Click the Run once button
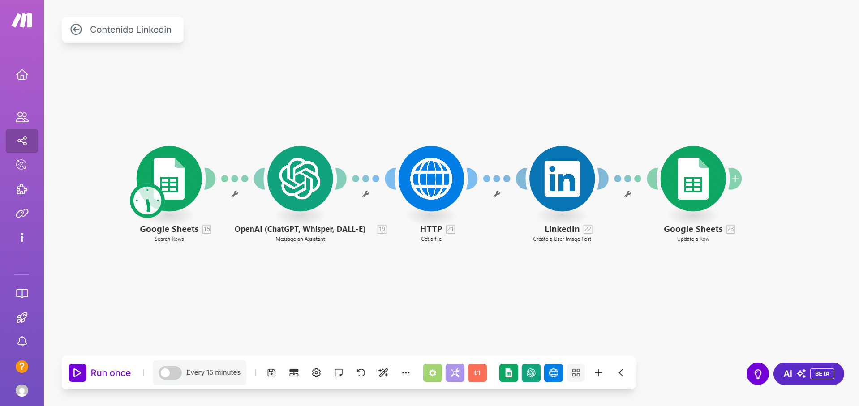 [100, 373]
